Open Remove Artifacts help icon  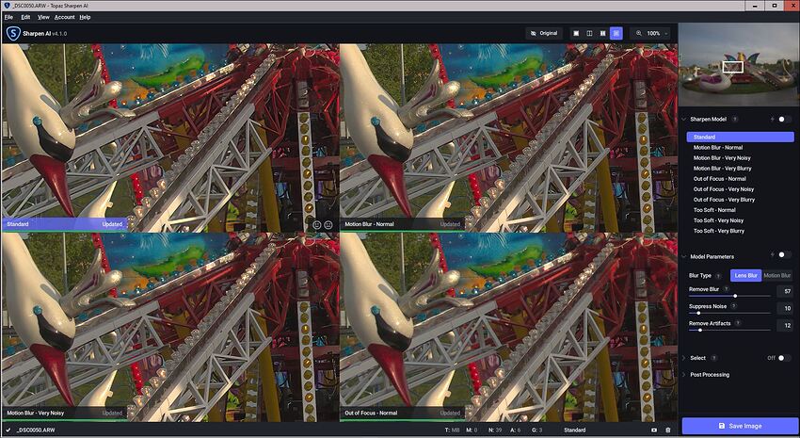(738, 323)
